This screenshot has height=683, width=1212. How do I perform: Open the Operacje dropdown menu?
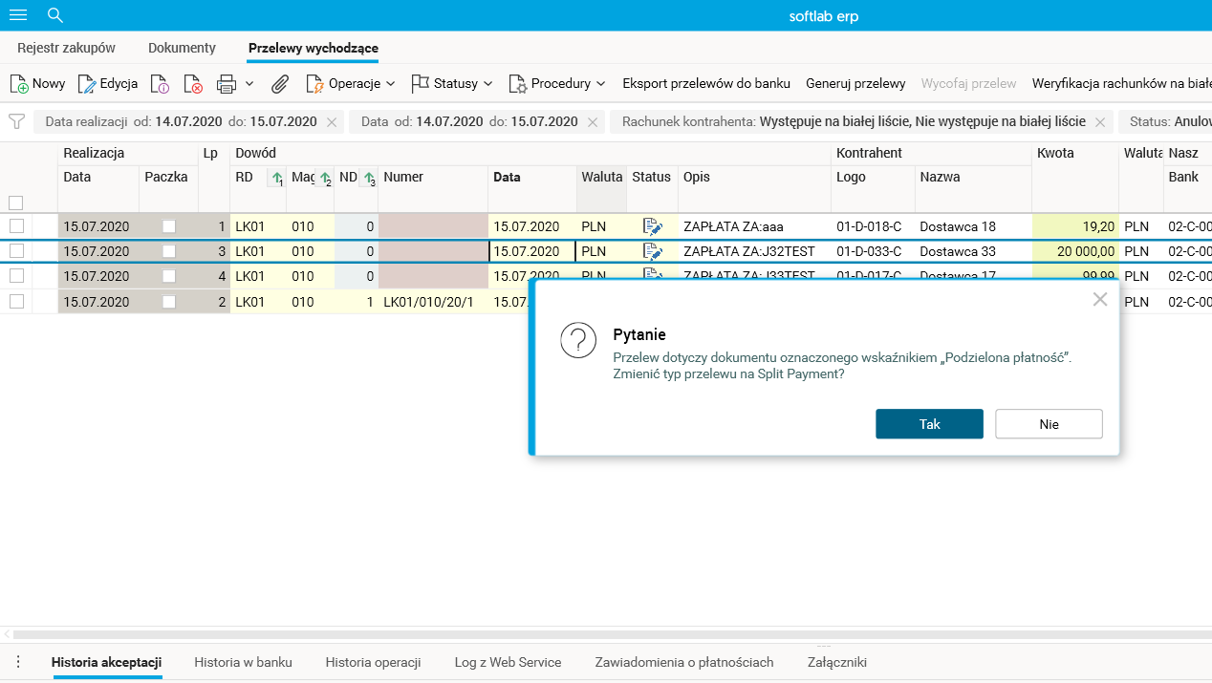point(351,84)
